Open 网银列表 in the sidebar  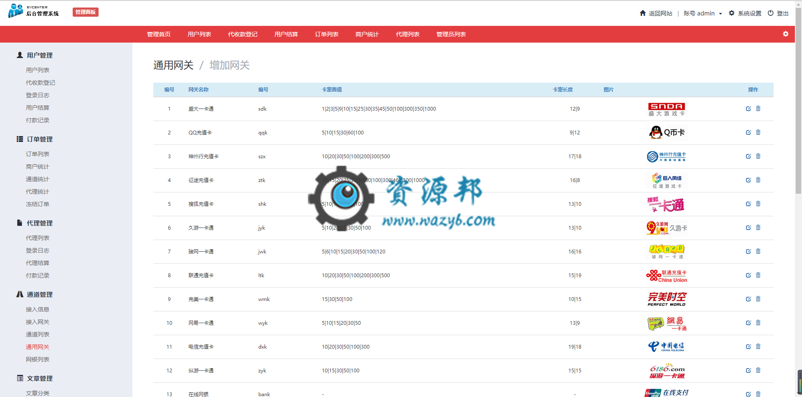(38, 359)
